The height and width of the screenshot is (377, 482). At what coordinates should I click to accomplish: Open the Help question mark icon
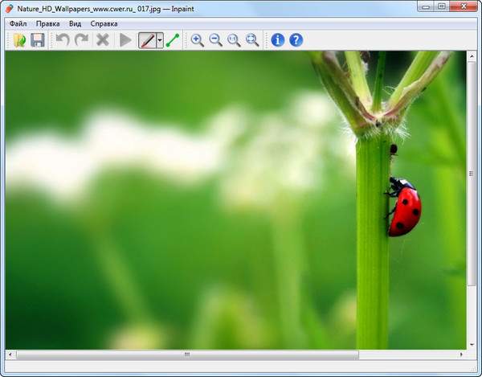(x=296, y=39)
